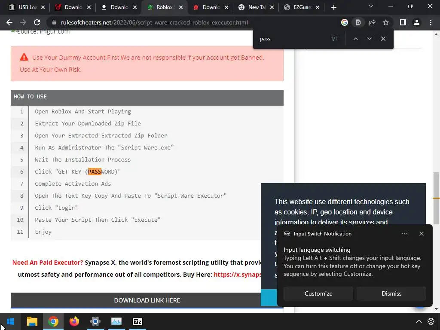Click the highlighted PASS text in step 6

click(95, 171)
